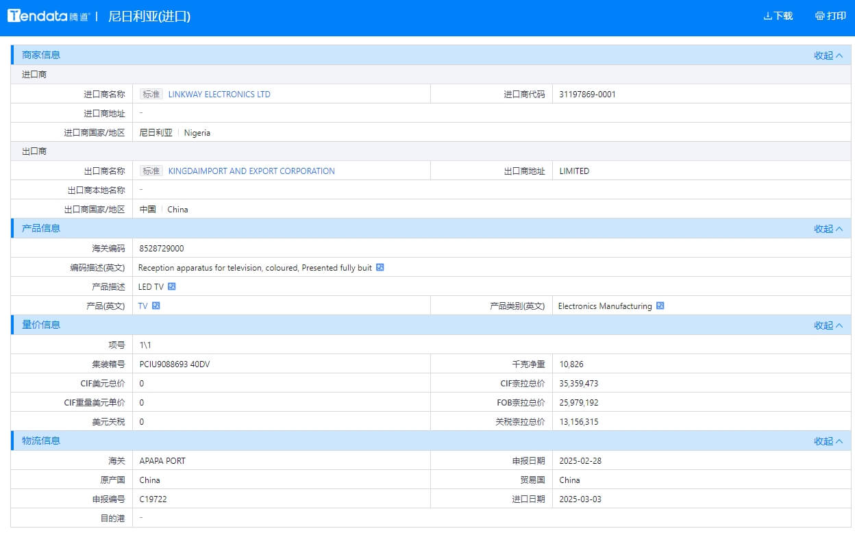Viewport: 855px width, 533px height.
Task: Click the import date 2025-03-03
Action: pyautogui.click(x=580, y=499)
